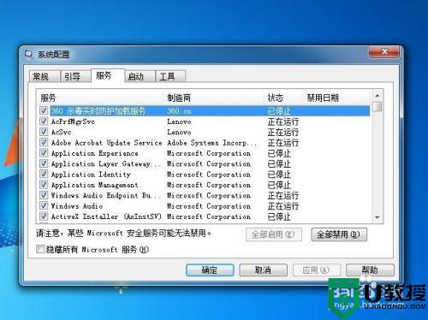Click 360.cn manufacturer cell
This screenshot has height=320, width=428.
pos(179,111)
